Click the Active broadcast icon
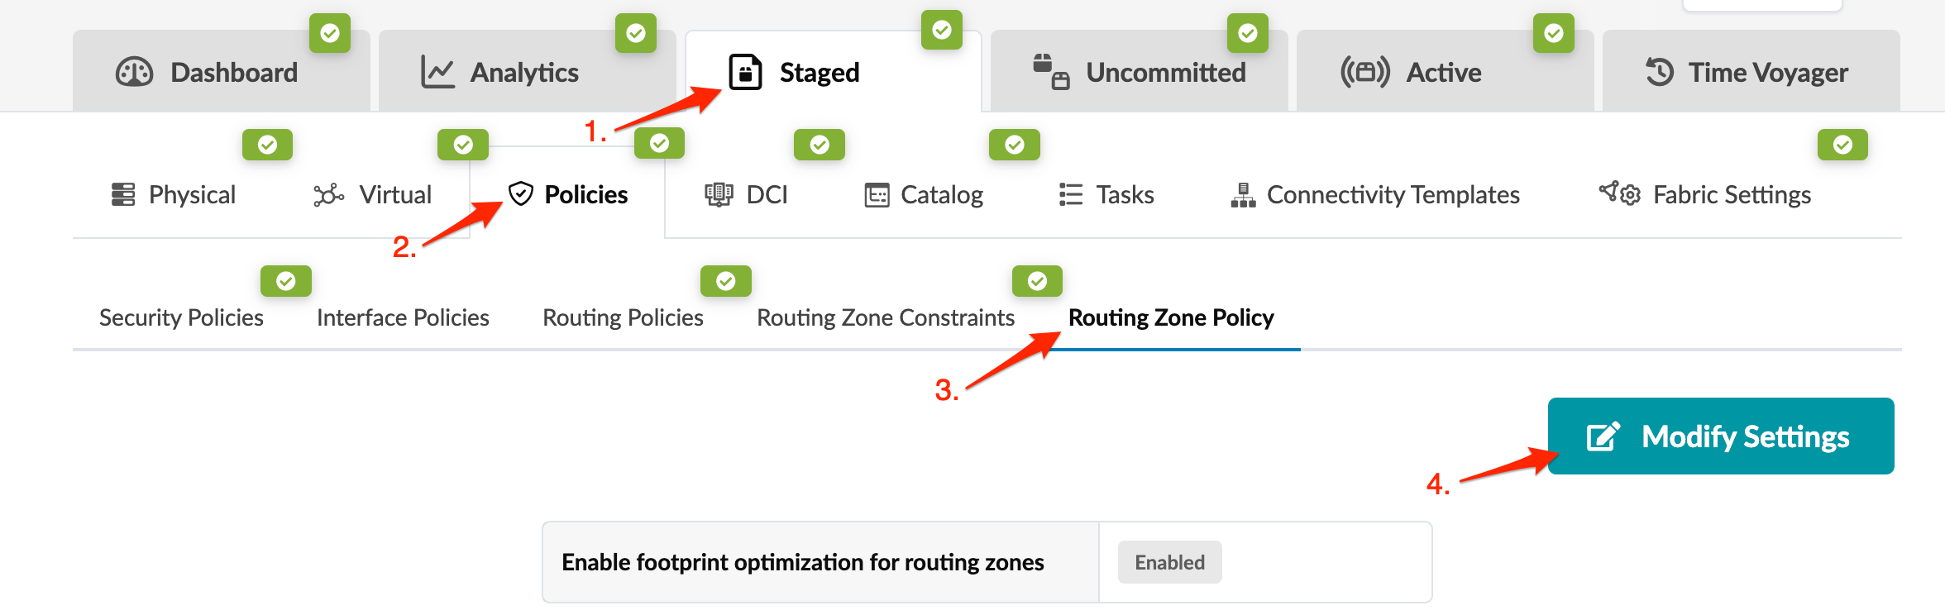Image resolution: width=1945 pixels, height=615 pixels. tap(1364, 73)
